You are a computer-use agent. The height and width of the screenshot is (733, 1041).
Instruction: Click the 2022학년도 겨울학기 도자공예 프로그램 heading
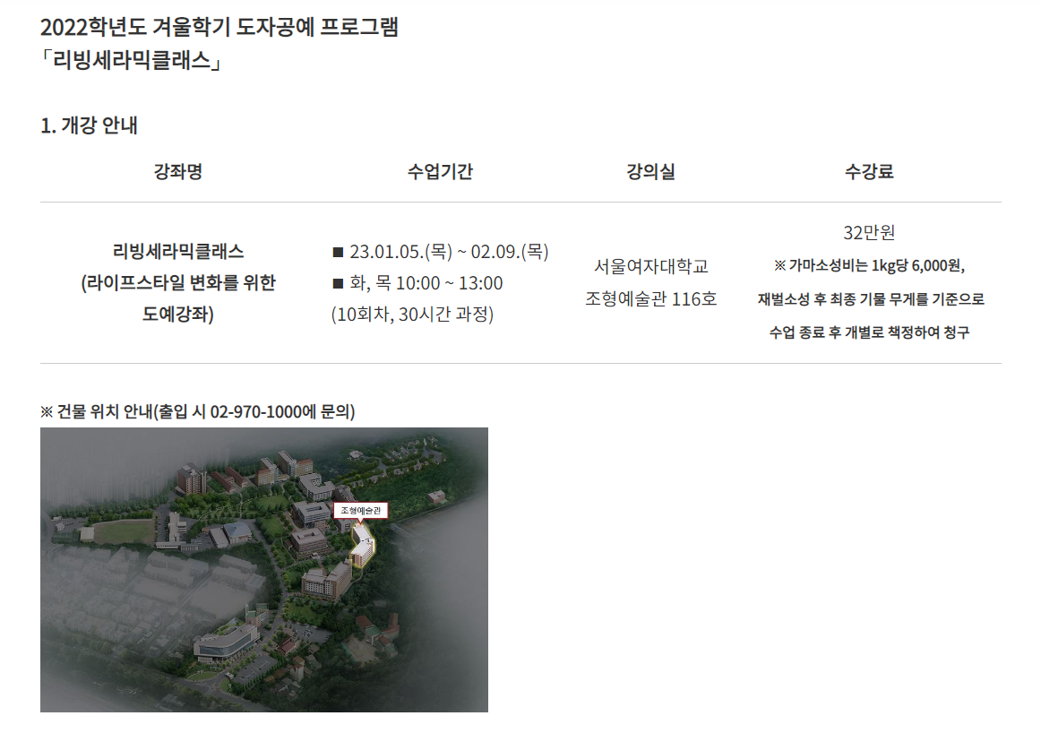coord(219,27)
